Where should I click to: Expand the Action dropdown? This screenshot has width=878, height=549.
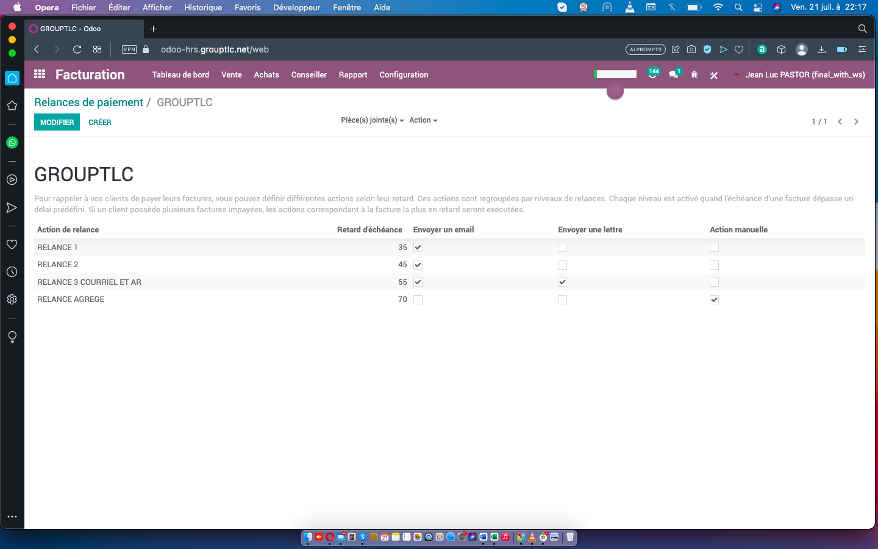tap(423, 120)
